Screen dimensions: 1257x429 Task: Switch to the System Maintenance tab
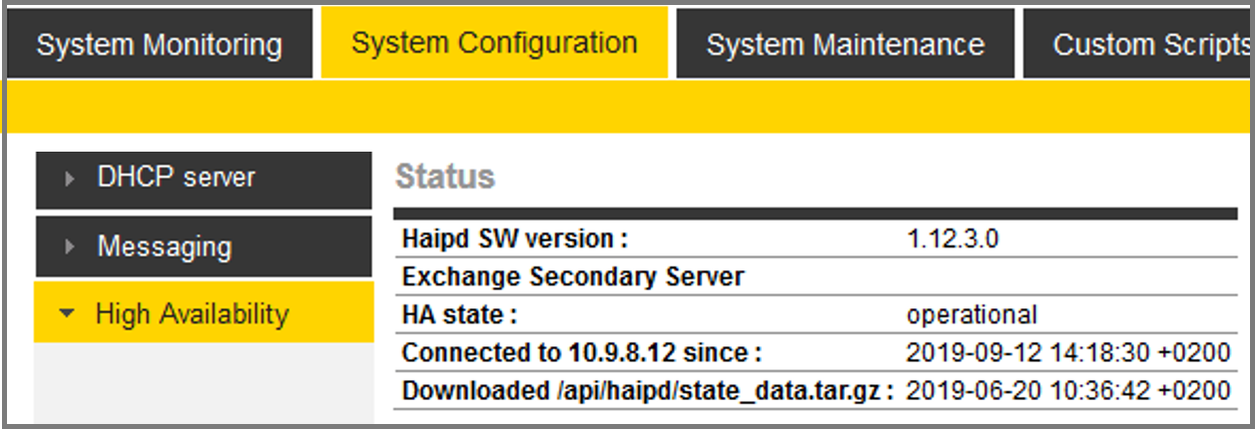[x=845, y=45]
